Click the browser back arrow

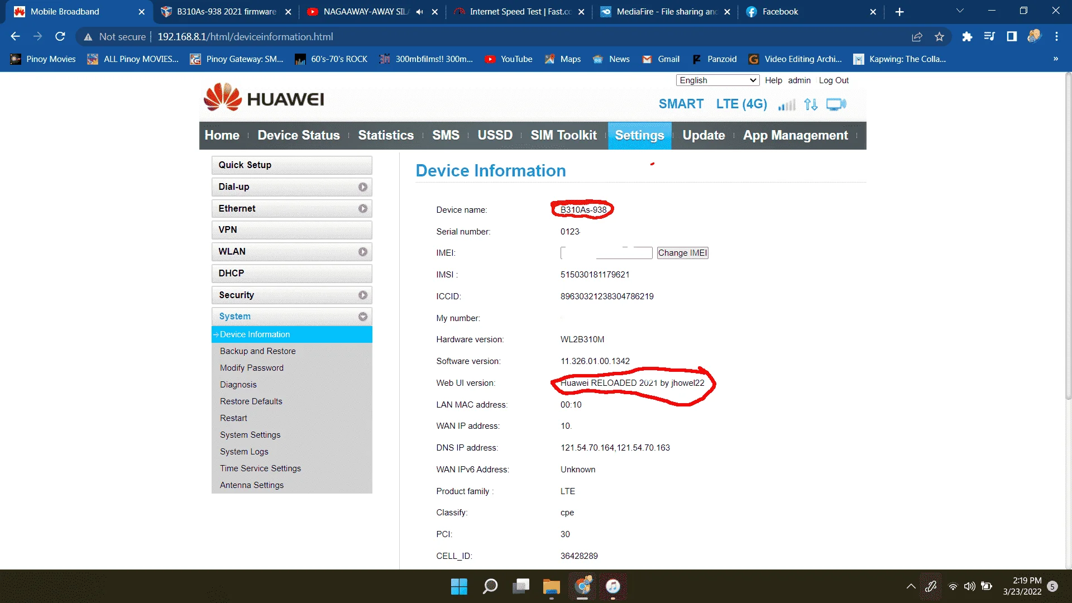point(15,36)
